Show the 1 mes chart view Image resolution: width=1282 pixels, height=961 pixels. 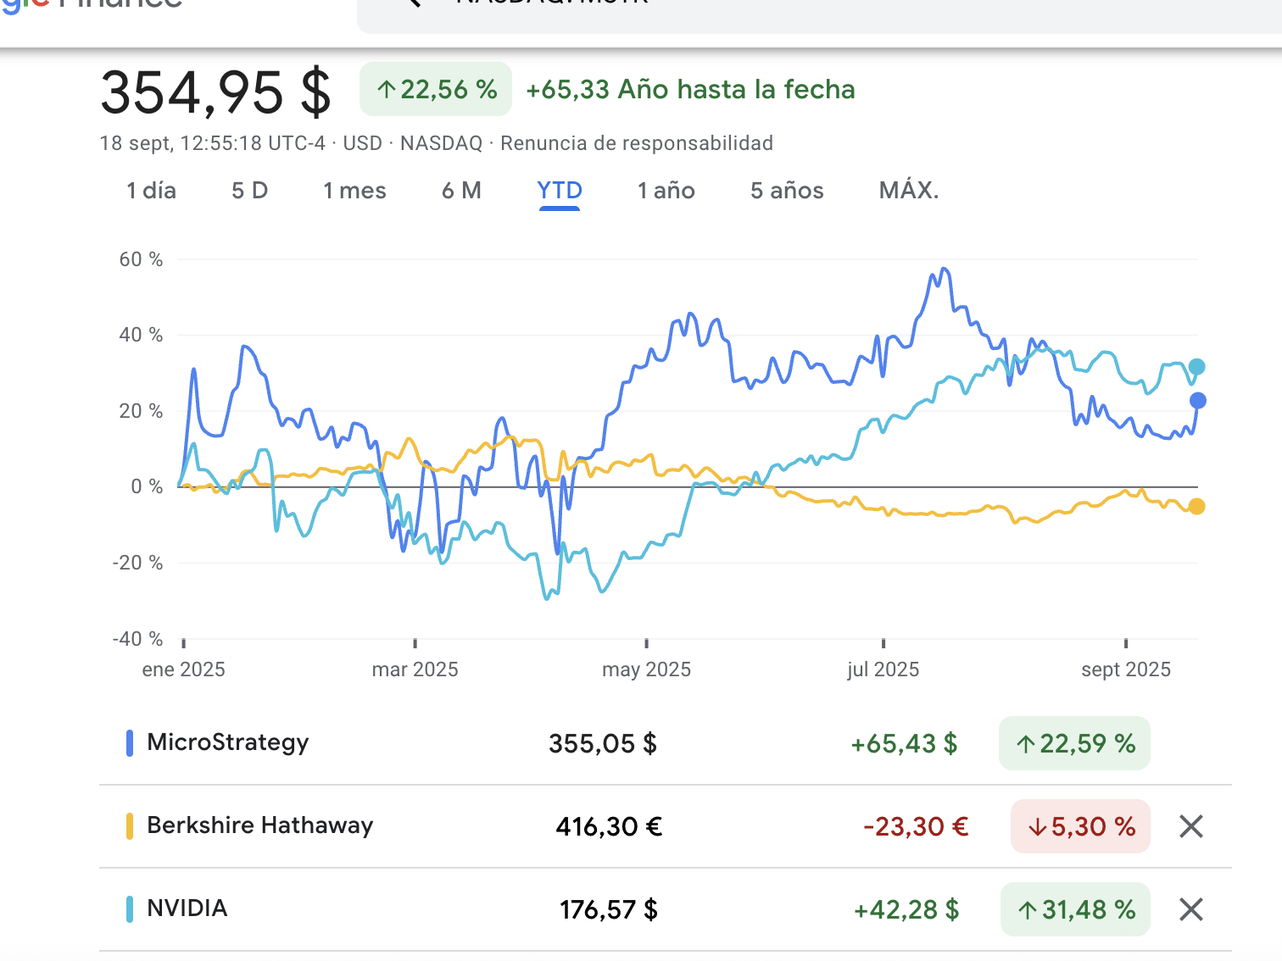coord(354,191)
